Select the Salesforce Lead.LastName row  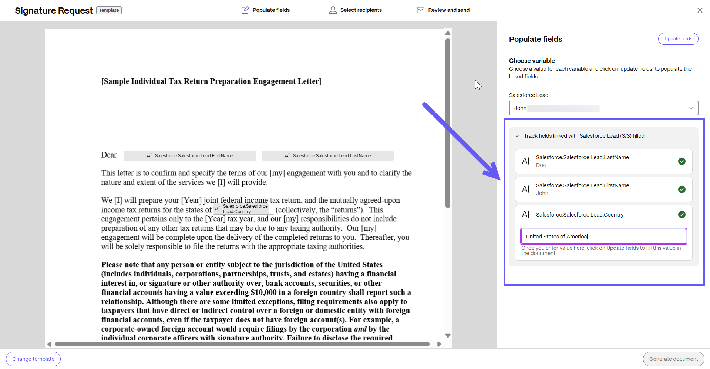click(603, 161)
